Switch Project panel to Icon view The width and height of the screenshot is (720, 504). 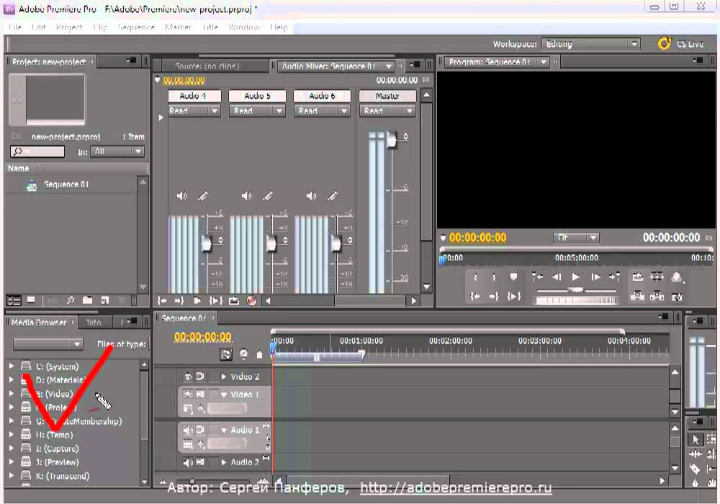(31, 300)
